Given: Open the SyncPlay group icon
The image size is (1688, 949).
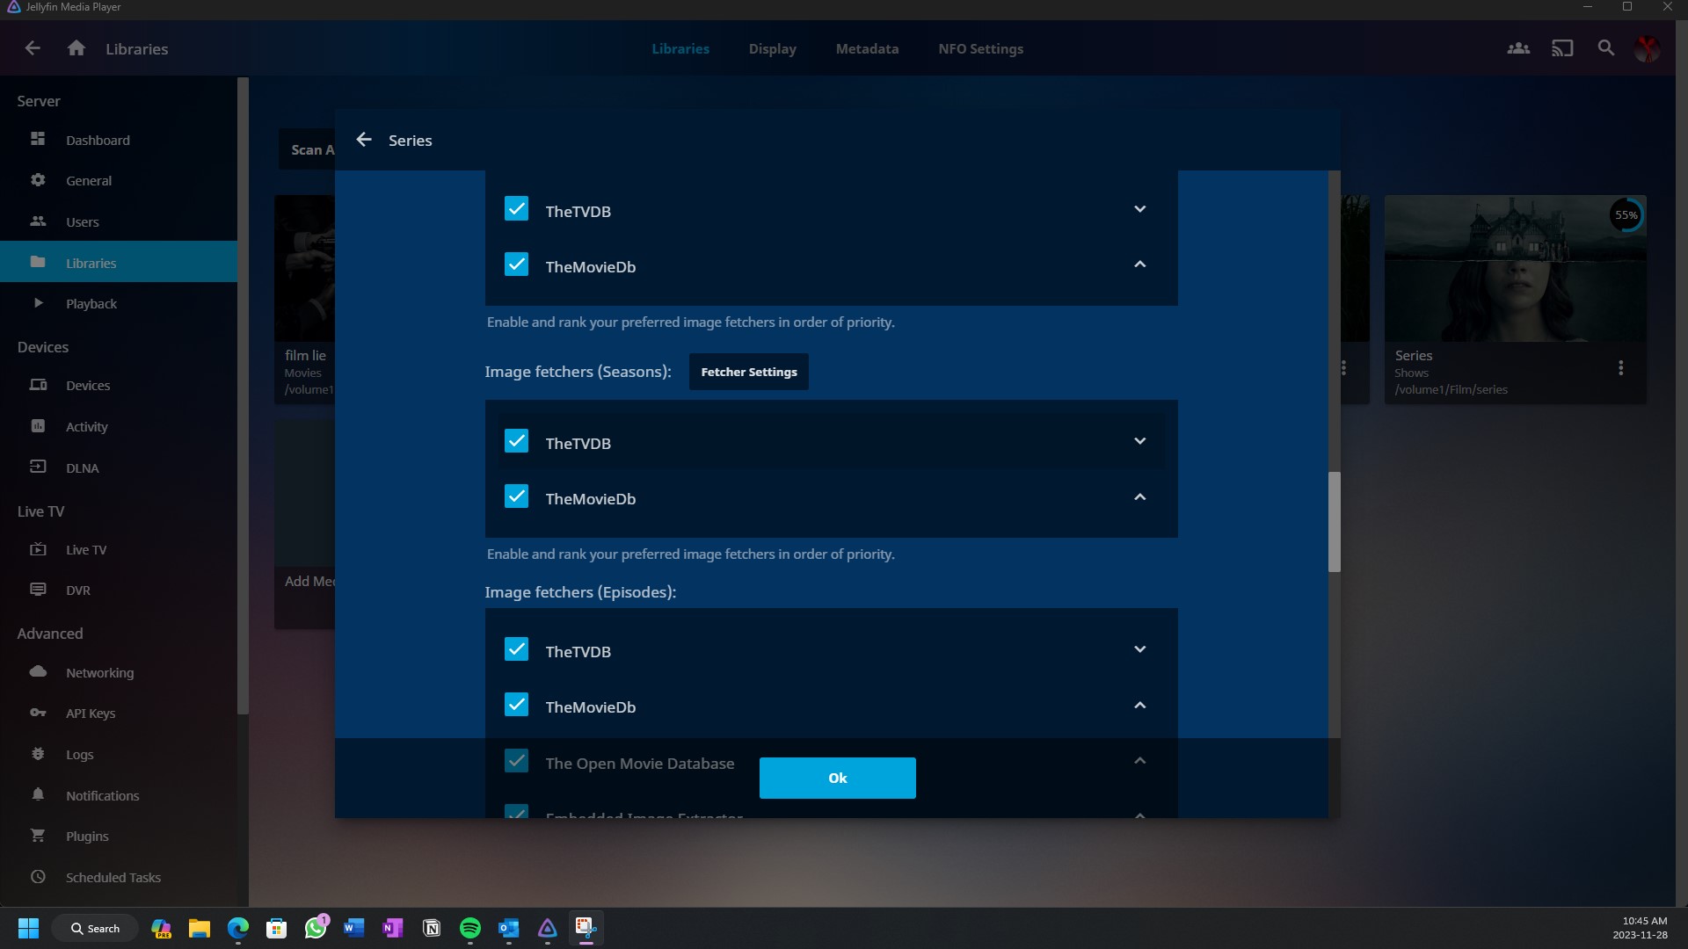Looking at the screenshot, I should pos(1518,48).
